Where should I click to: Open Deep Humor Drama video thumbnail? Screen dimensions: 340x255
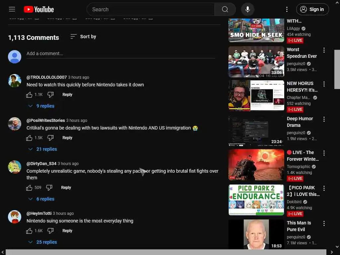(256, 131)
